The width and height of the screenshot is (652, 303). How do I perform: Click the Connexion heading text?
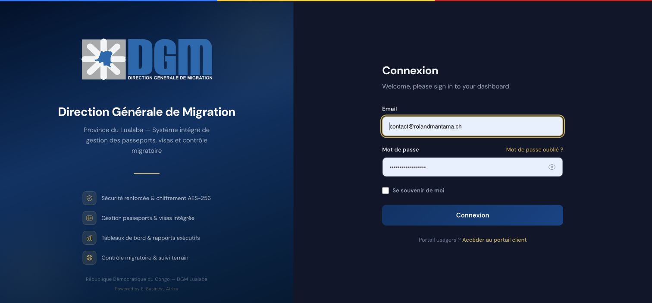click(410, 70)
